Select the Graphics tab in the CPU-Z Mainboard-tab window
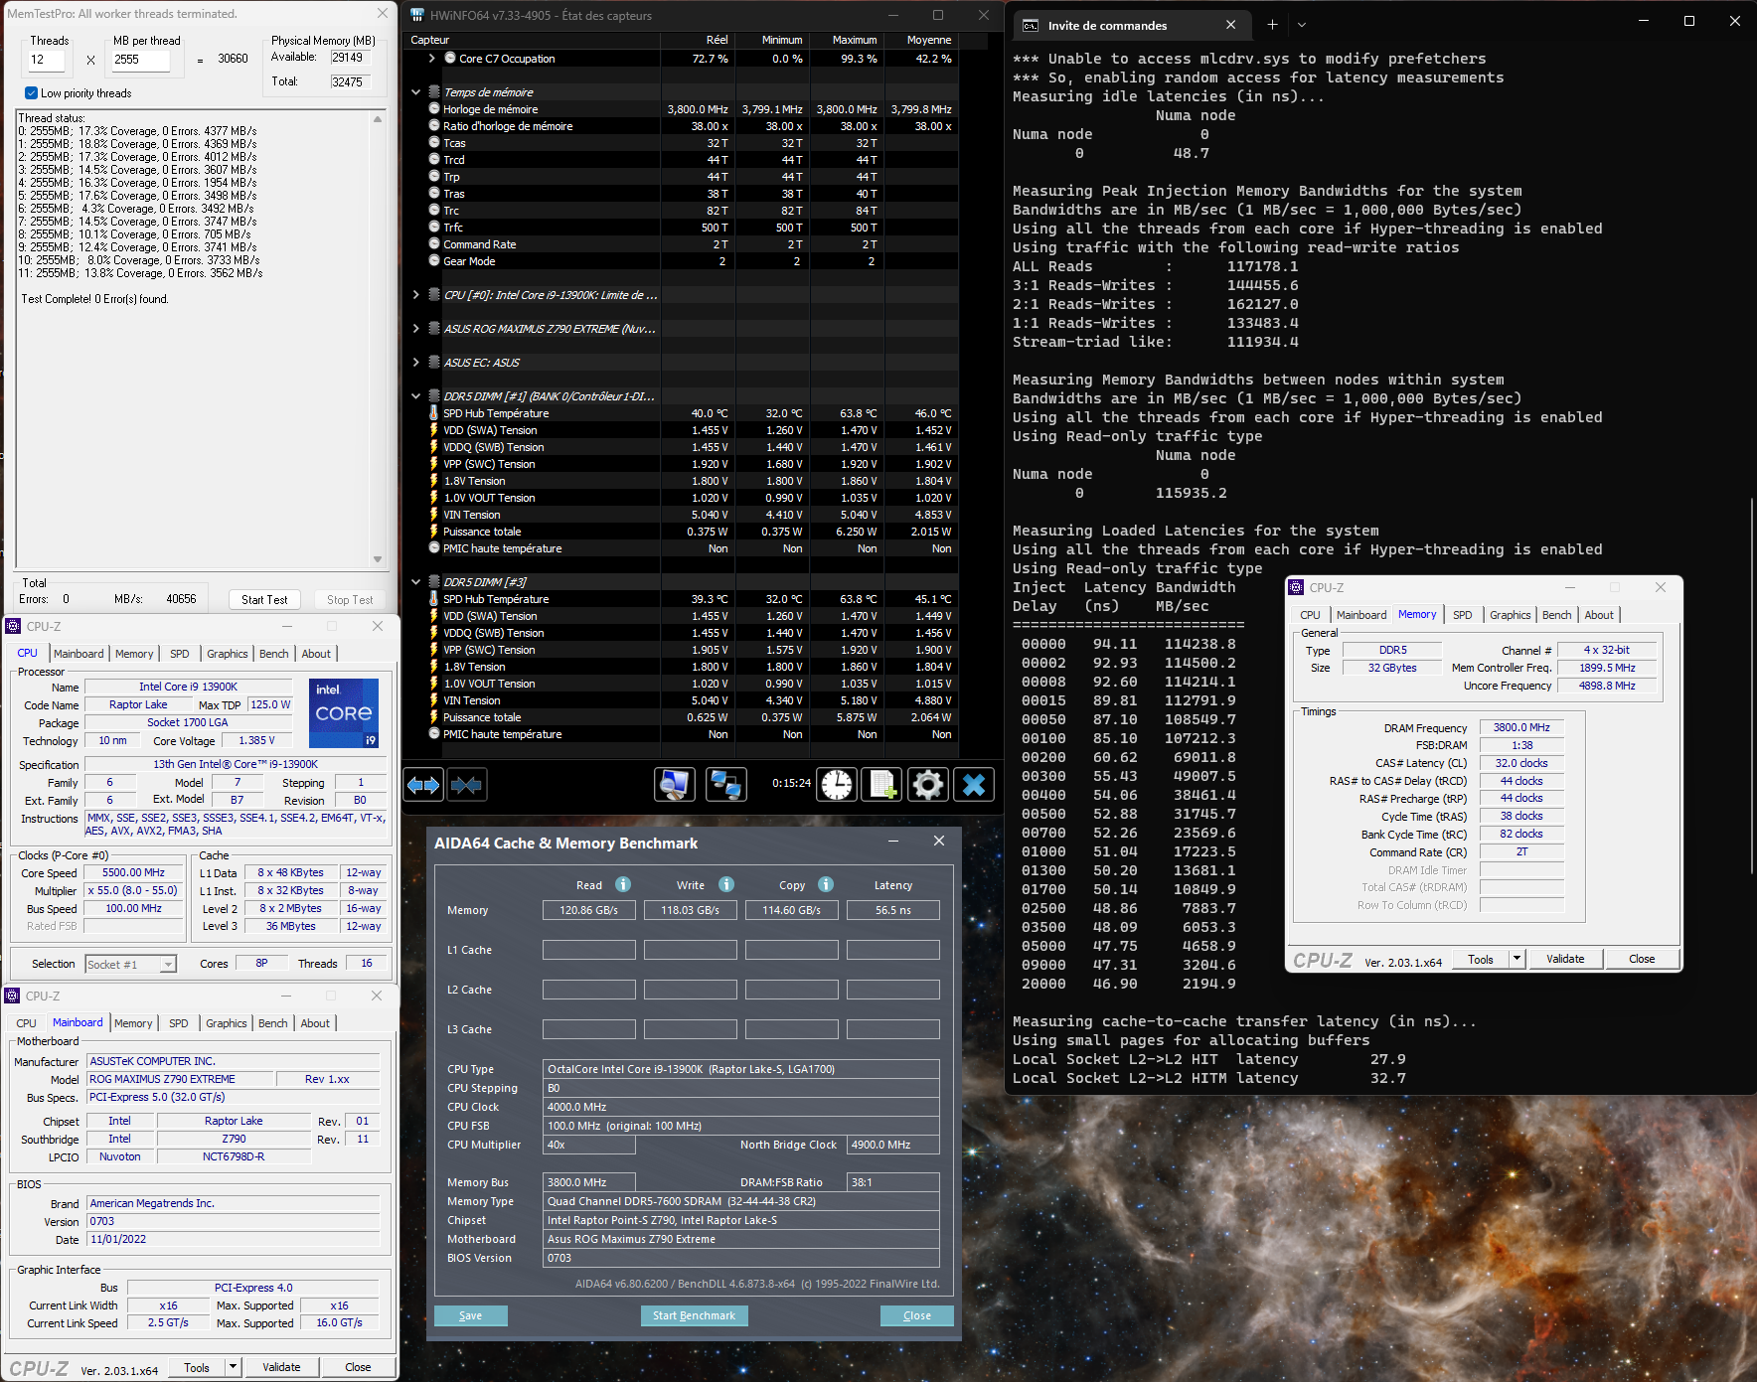 pos(227,1023)
